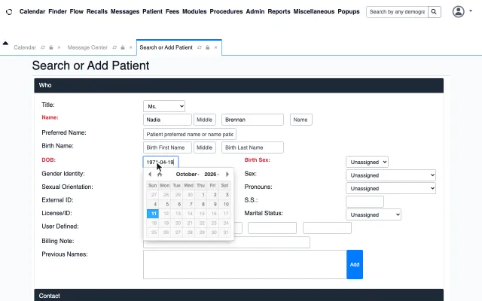
Task: Open the Patient menu
Action: tap(152, 11)
